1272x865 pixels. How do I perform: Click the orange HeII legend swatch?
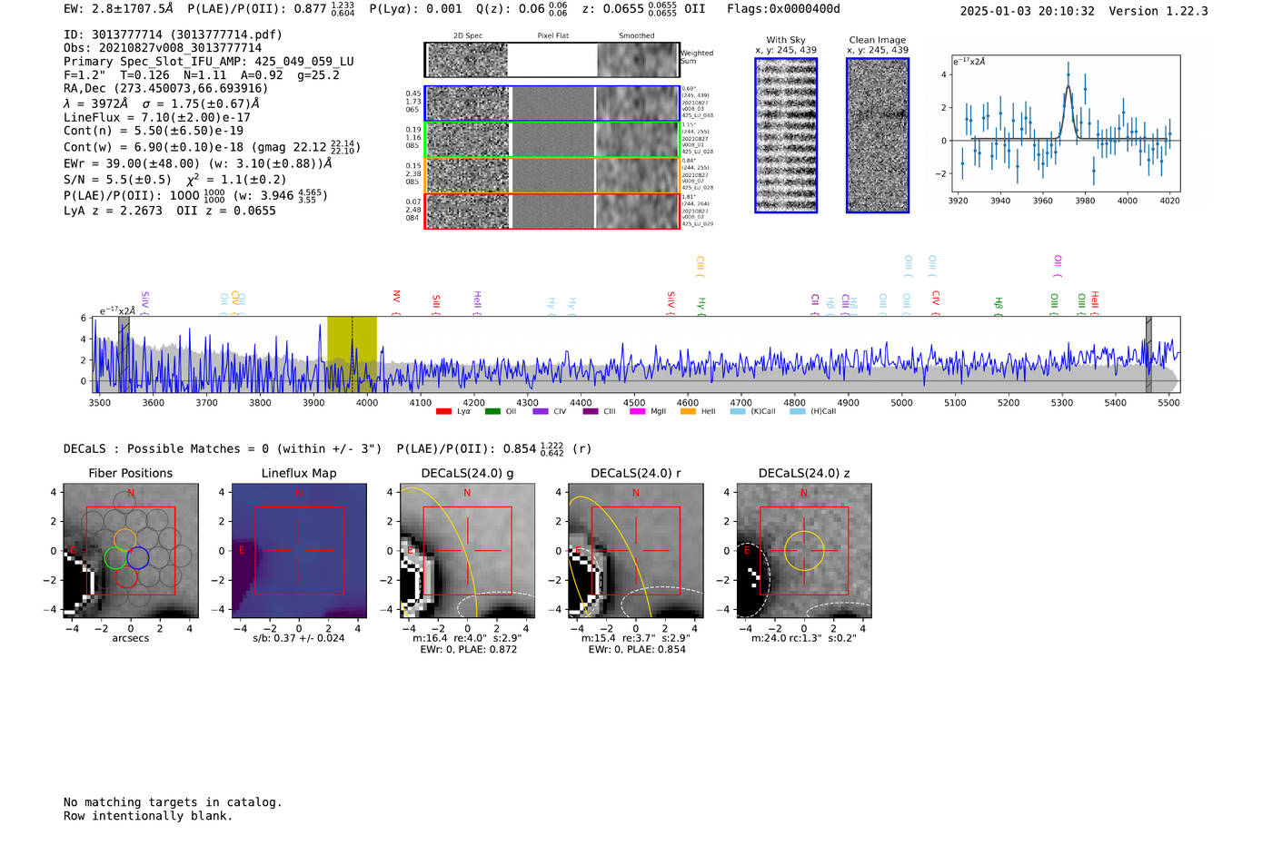click(688, 411)
